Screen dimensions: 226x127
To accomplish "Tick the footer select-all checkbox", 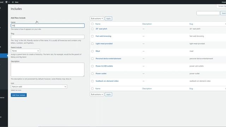I will coord(93,89).
